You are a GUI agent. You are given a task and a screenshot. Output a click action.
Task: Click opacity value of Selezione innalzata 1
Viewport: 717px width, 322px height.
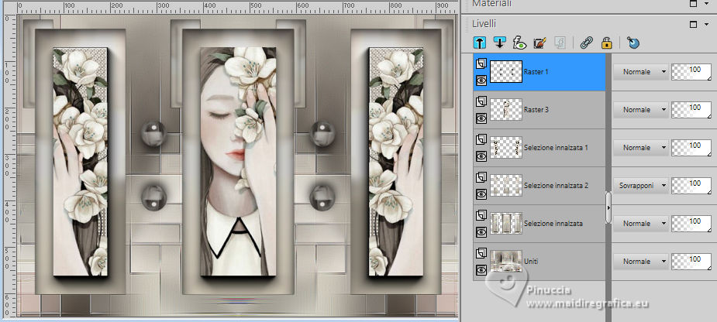click(691, 148)
